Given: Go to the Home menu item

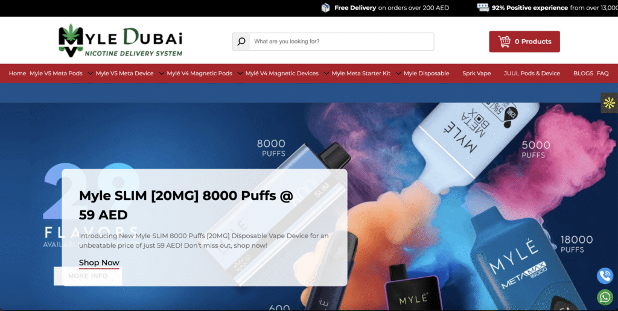Looking at the screenshot, I should pyautogui.click(x=18, y=74).
